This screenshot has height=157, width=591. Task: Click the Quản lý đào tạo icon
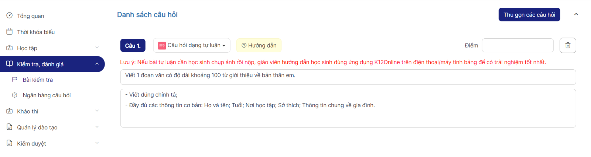point(10,127)
